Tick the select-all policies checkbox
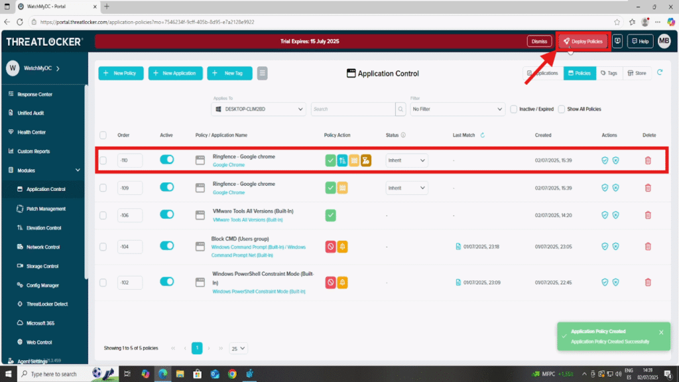The width and height of the screenshot is (679, 382). [103, 135]
